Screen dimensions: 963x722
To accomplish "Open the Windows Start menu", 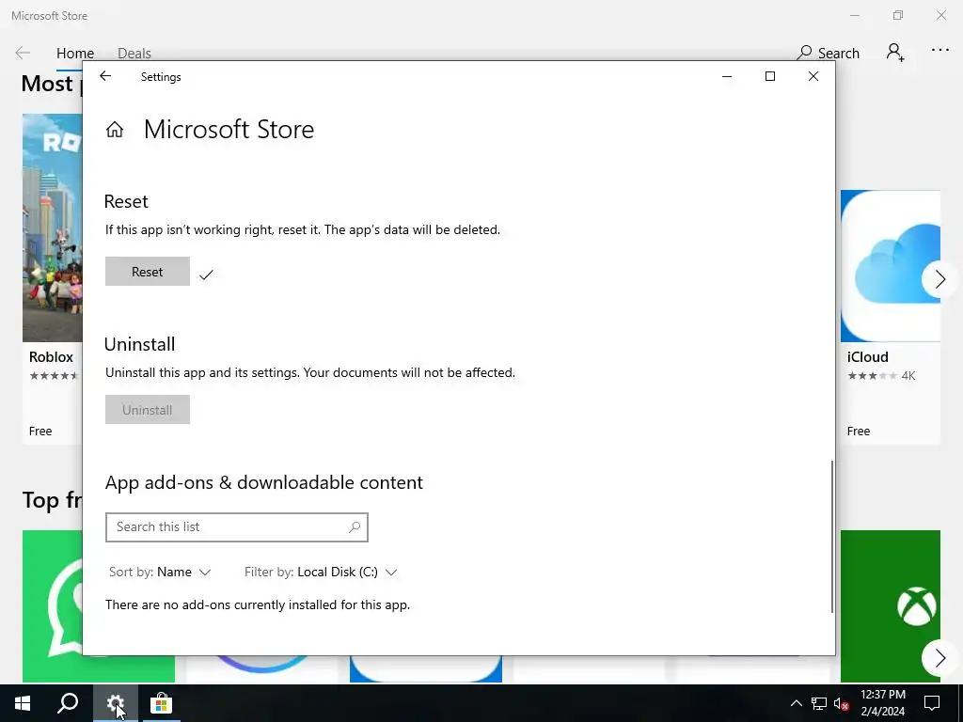I will click(23, 703).
